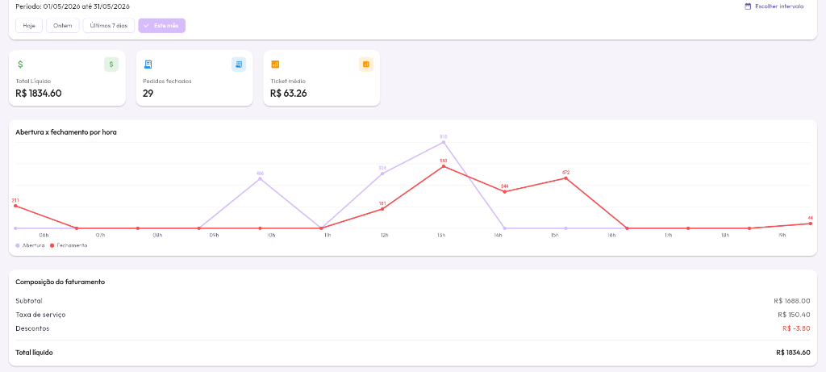Click the 12h axis label
Screen dimensions: 826x372
tap(384, 235)
